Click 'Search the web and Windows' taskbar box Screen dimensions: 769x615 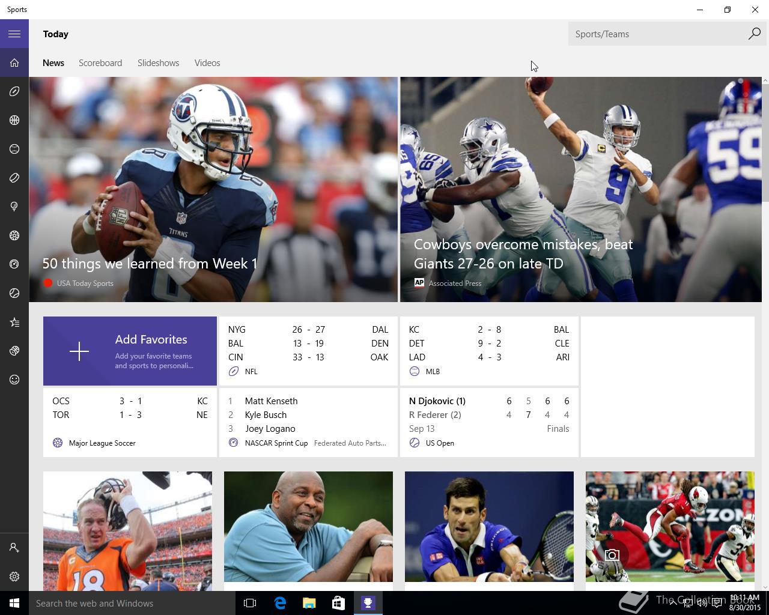click(x=132, y=603)
